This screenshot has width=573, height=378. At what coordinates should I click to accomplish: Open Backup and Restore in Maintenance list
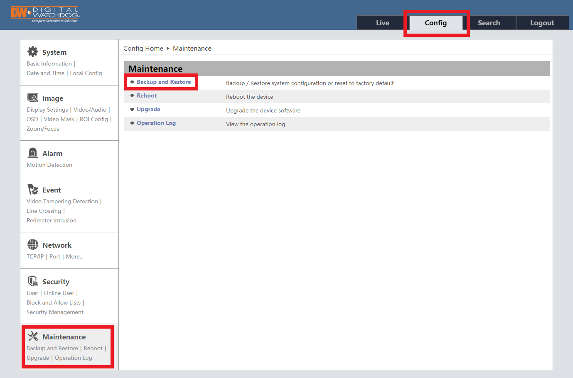pos(164,82)
